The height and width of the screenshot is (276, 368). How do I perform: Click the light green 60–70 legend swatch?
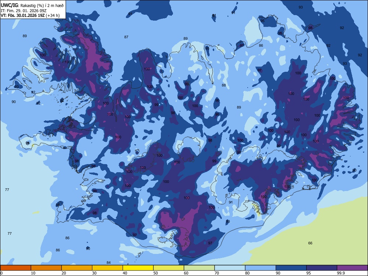pos(199,268)
